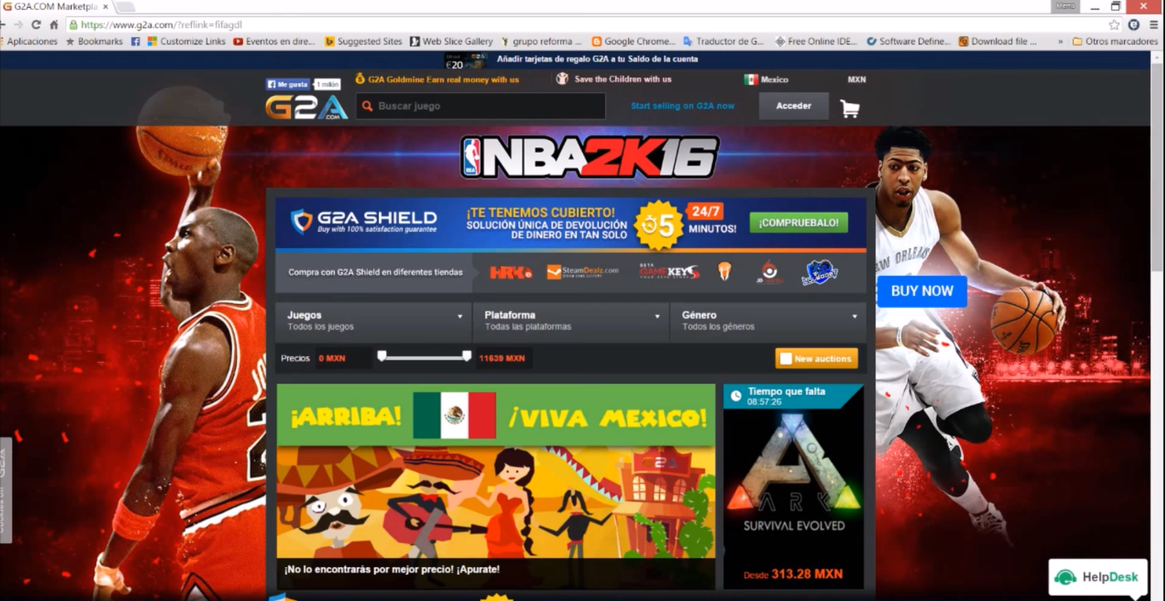Viewport: 1165px width, 601px height.
Task: Open the Suggested Sites bookmark
Action: coord(363,42)
